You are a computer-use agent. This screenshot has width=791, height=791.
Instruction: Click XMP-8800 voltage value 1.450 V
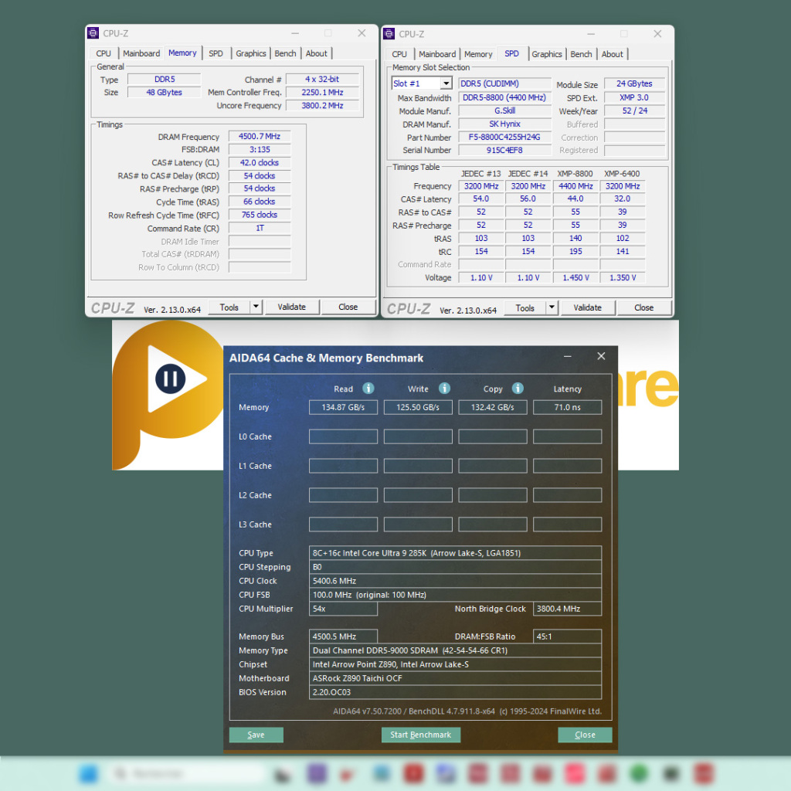pos(575,277)
